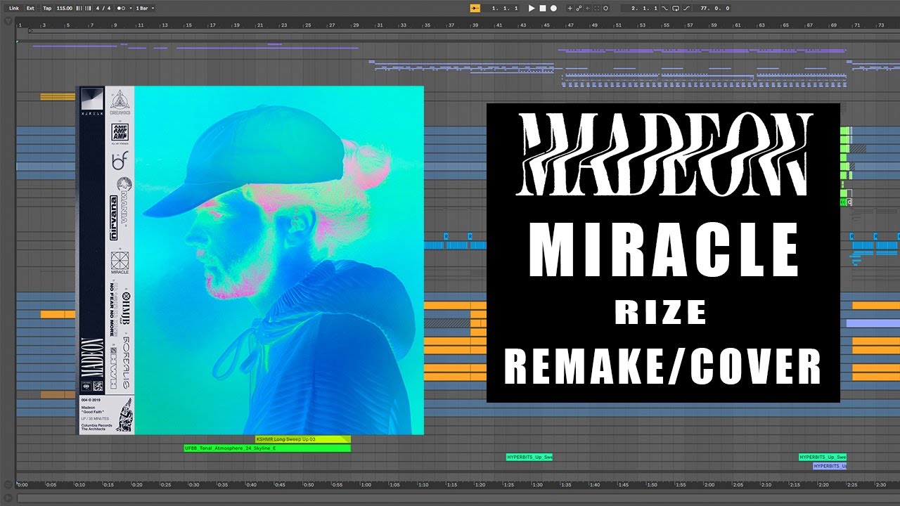Click the RIZE text on the title card
Image resolution: width=900 pixels, height=506 pixels.
click(660, 313)
